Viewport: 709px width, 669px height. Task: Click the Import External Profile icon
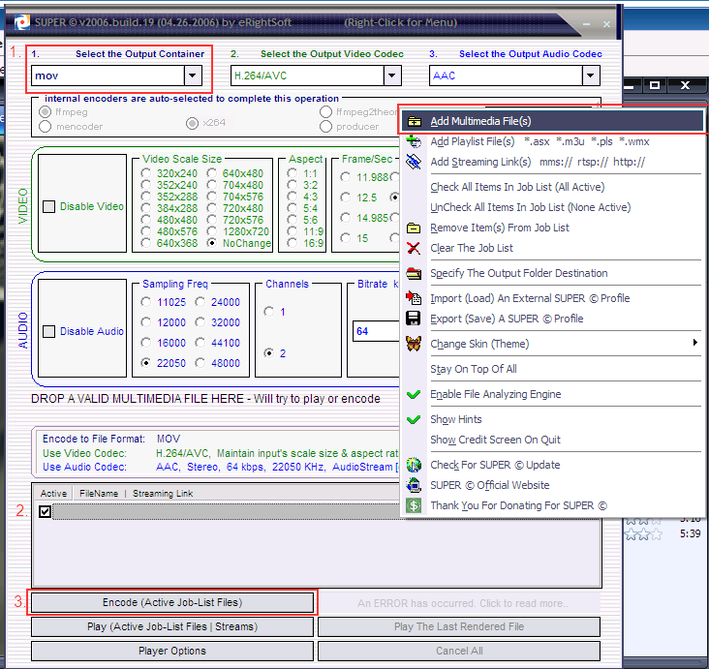click(414, 298)
